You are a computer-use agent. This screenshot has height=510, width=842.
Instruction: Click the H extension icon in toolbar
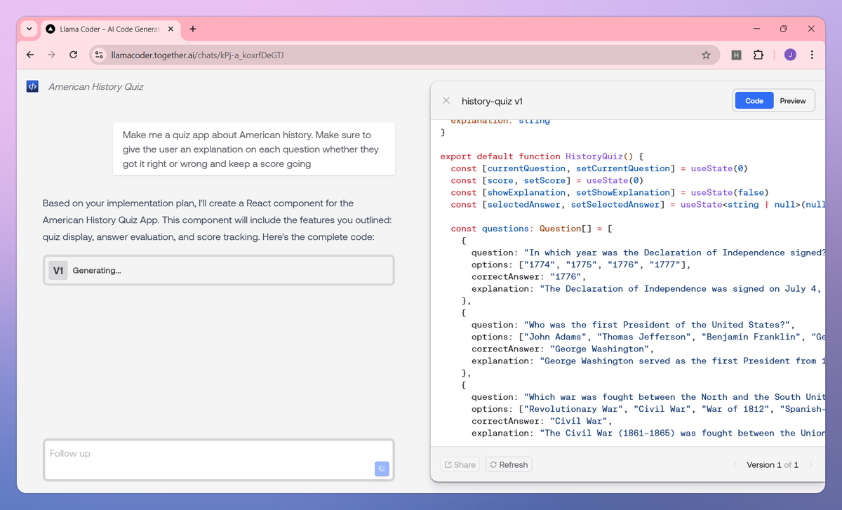pyautogui.click(x=736, y=55)
